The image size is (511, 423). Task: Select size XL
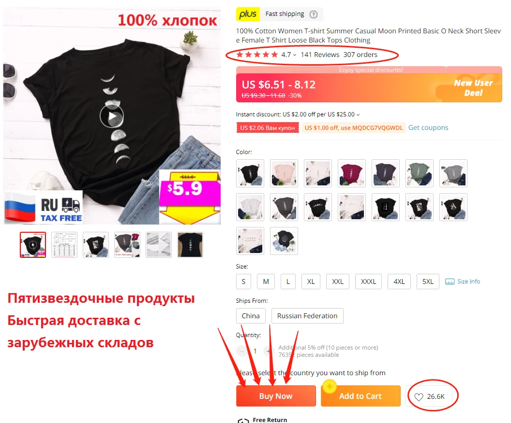[311, 282]
